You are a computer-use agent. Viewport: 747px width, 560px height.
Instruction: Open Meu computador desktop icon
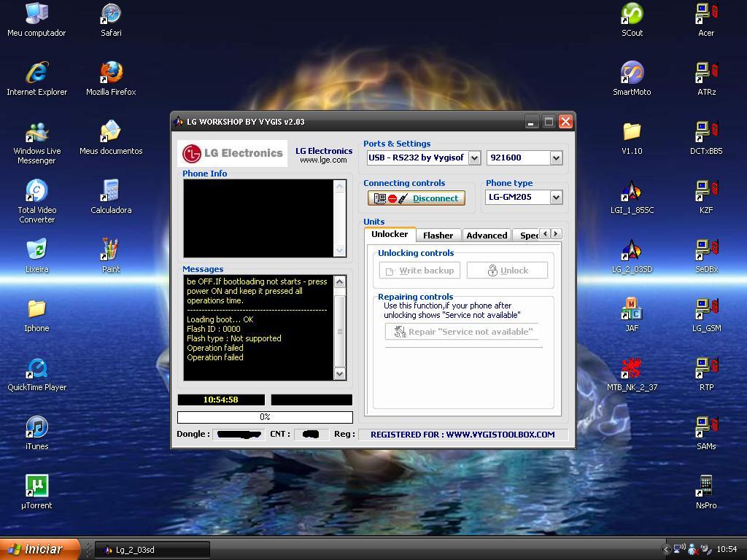click(x=36, y=20)
